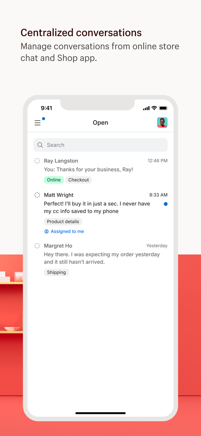The width and height of the screenshot is (201, 436).
Task: Tap the Open title in header
Action: click(100, 123)
